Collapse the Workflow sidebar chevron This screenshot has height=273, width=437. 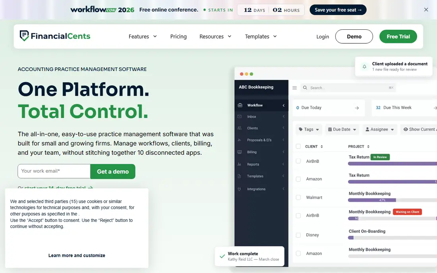(283, 106)
